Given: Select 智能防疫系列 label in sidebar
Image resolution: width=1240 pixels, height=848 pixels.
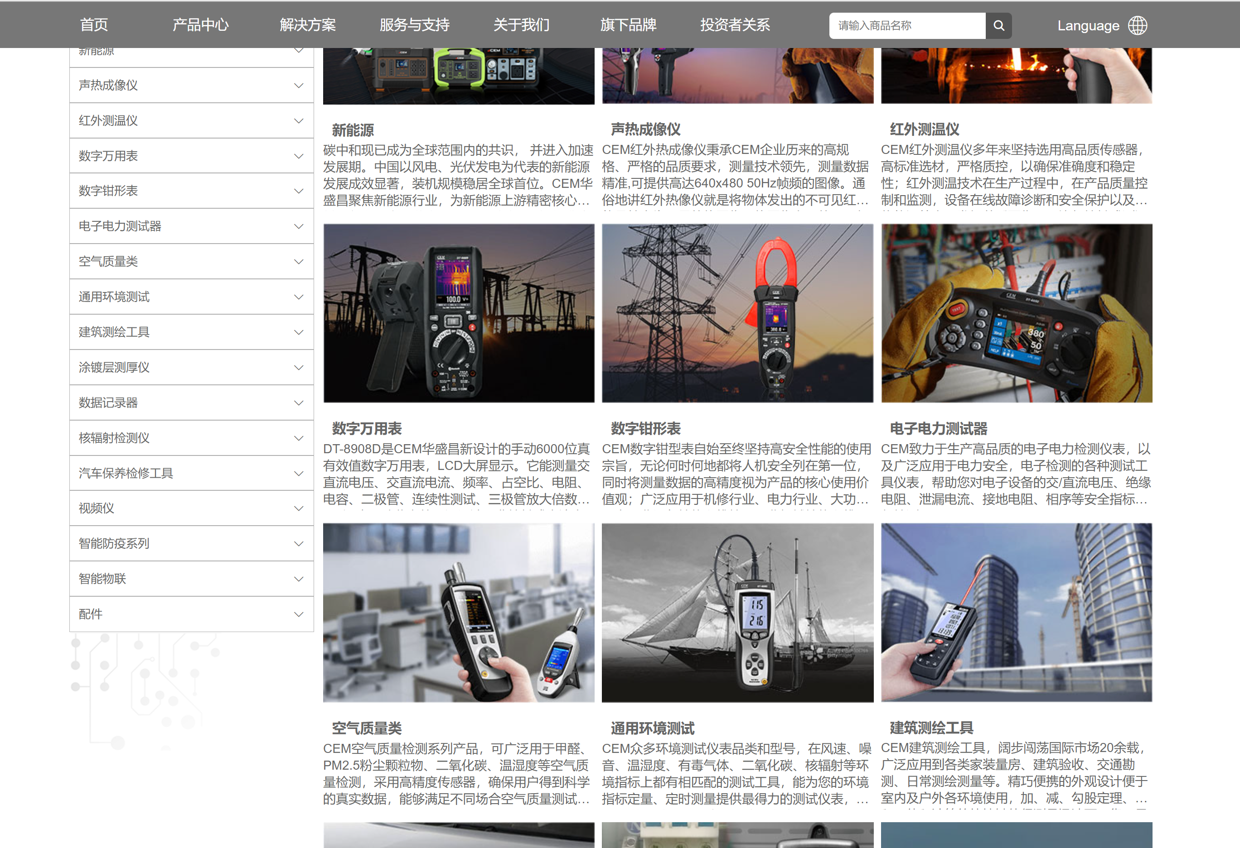Looking at the screenshot, I should tap(114, 543).
